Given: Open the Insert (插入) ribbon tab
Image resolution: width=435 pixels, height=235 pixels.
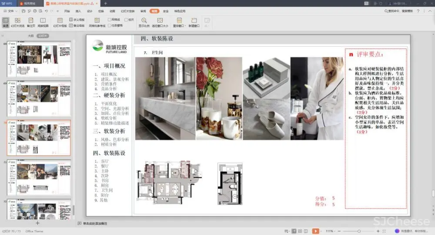Looking at the screenshot, I should (x=78, y=11).
